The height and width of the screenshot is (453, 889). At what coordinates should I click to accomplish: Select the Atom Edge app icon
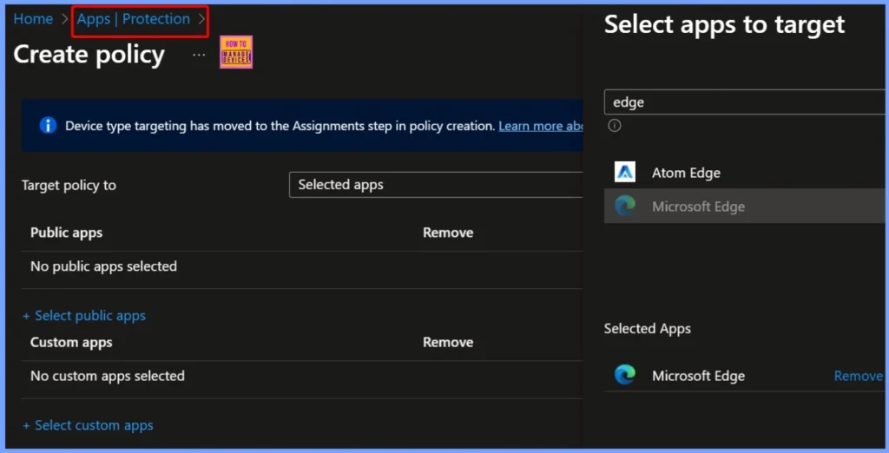625,173
